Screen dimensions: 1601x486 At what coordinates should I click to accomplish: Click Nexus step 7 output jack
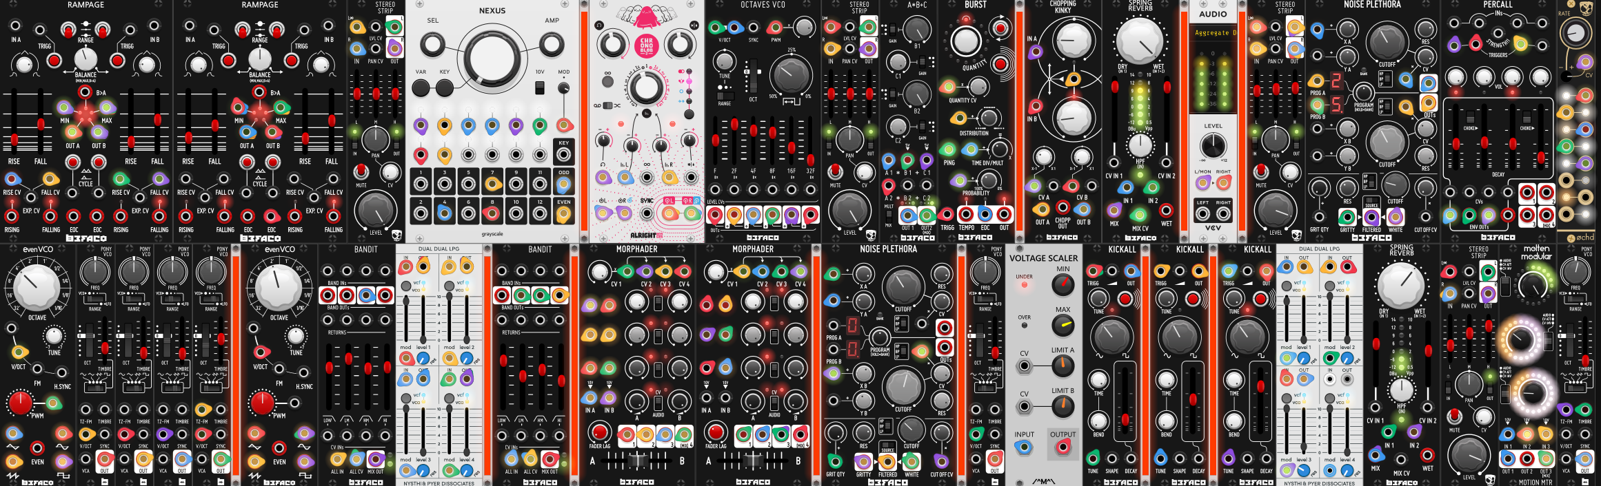492,184
